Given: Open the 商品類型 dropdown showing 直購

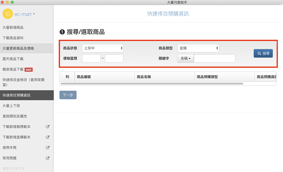Looking at the screenshot, I should coord(198,48).
